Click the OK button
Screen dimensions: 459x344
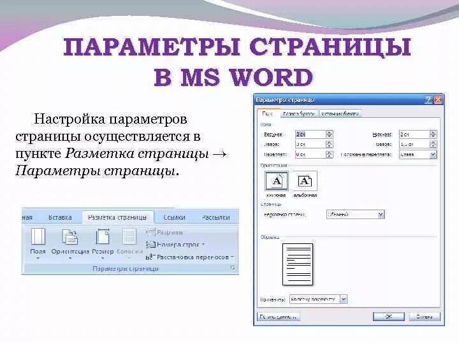point(389,317)
